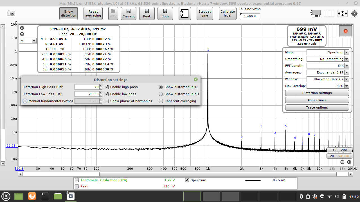
Task: Open the Averages dropdown
Action: click(x=346, y=72)
